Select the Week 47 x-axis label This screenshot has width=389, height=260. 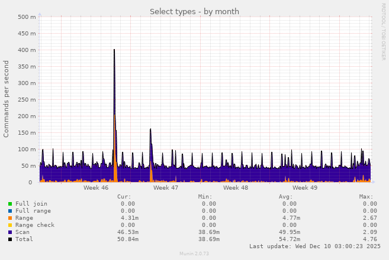pyautogui.click(x=166, y=188)
